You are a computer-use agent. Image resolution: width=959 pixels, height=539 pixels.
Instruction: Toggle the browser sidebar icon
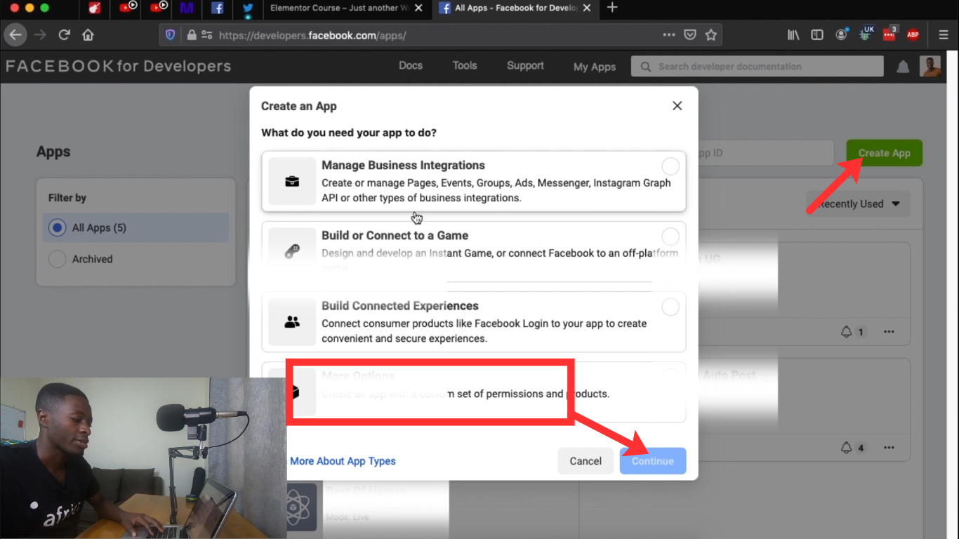[x=817, y=34]
